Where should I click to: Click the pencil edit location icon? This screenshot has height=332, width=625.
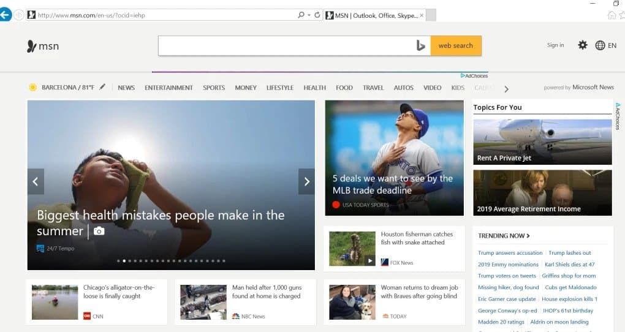102,86
